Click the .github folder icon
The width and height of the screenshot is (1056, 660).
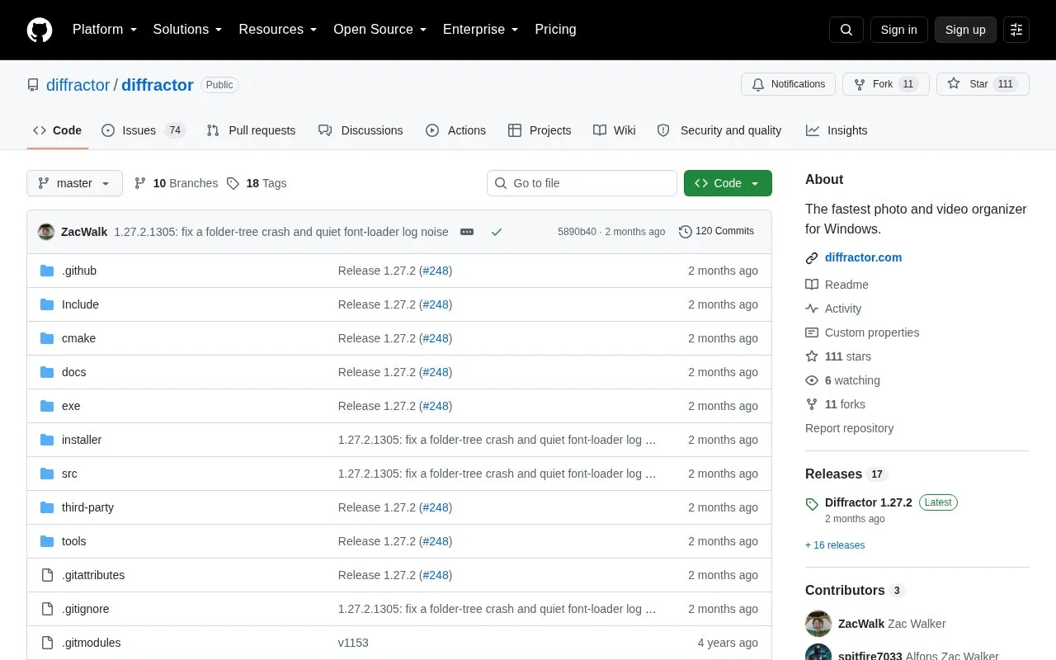(x=47, y=271)
